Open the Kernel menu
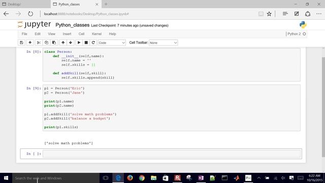The width and height of the screenshot is (325, 183). [96, 34]
